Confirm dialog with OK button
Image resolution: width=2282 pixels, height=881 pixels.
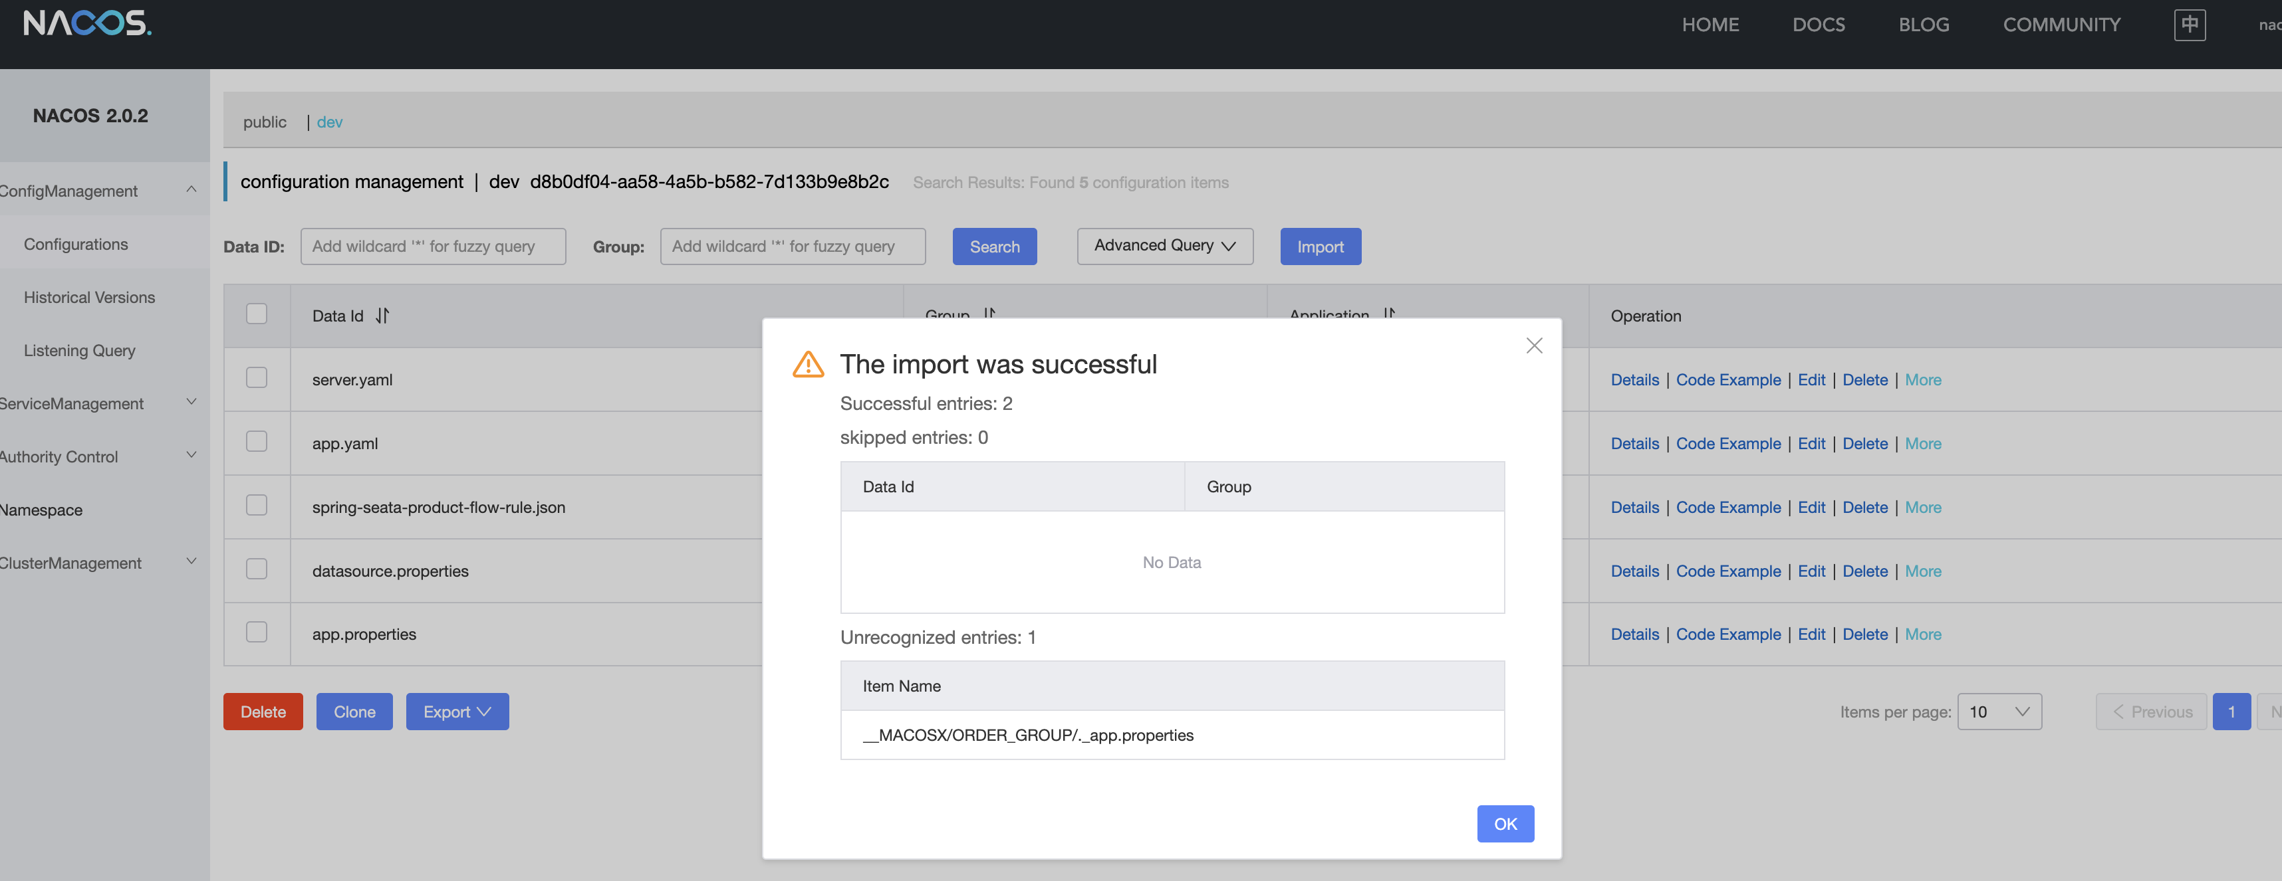pyautogui.click(x=1505, y=825)
